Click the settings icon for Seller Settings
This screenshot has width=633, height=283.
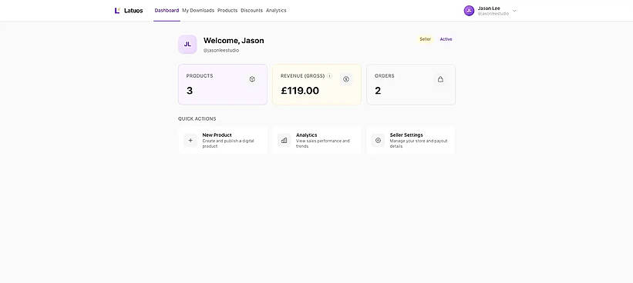coord(378,141)
